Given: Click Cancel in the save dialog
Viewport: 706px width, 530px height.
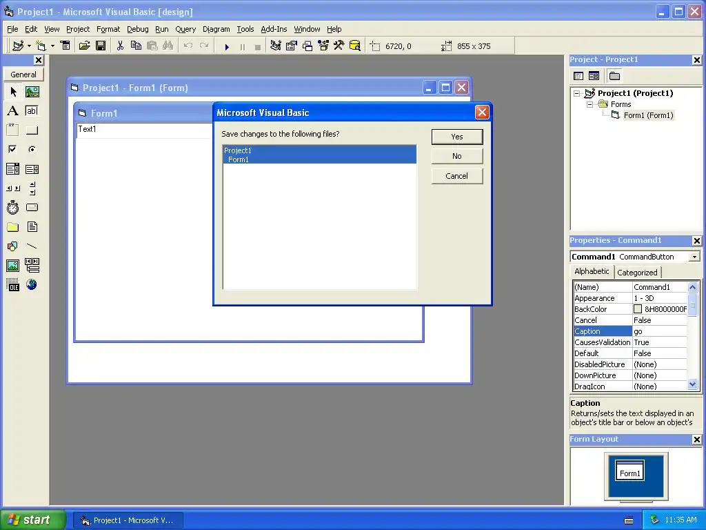Looking at the screenshot, I should [x=457, y=176].
